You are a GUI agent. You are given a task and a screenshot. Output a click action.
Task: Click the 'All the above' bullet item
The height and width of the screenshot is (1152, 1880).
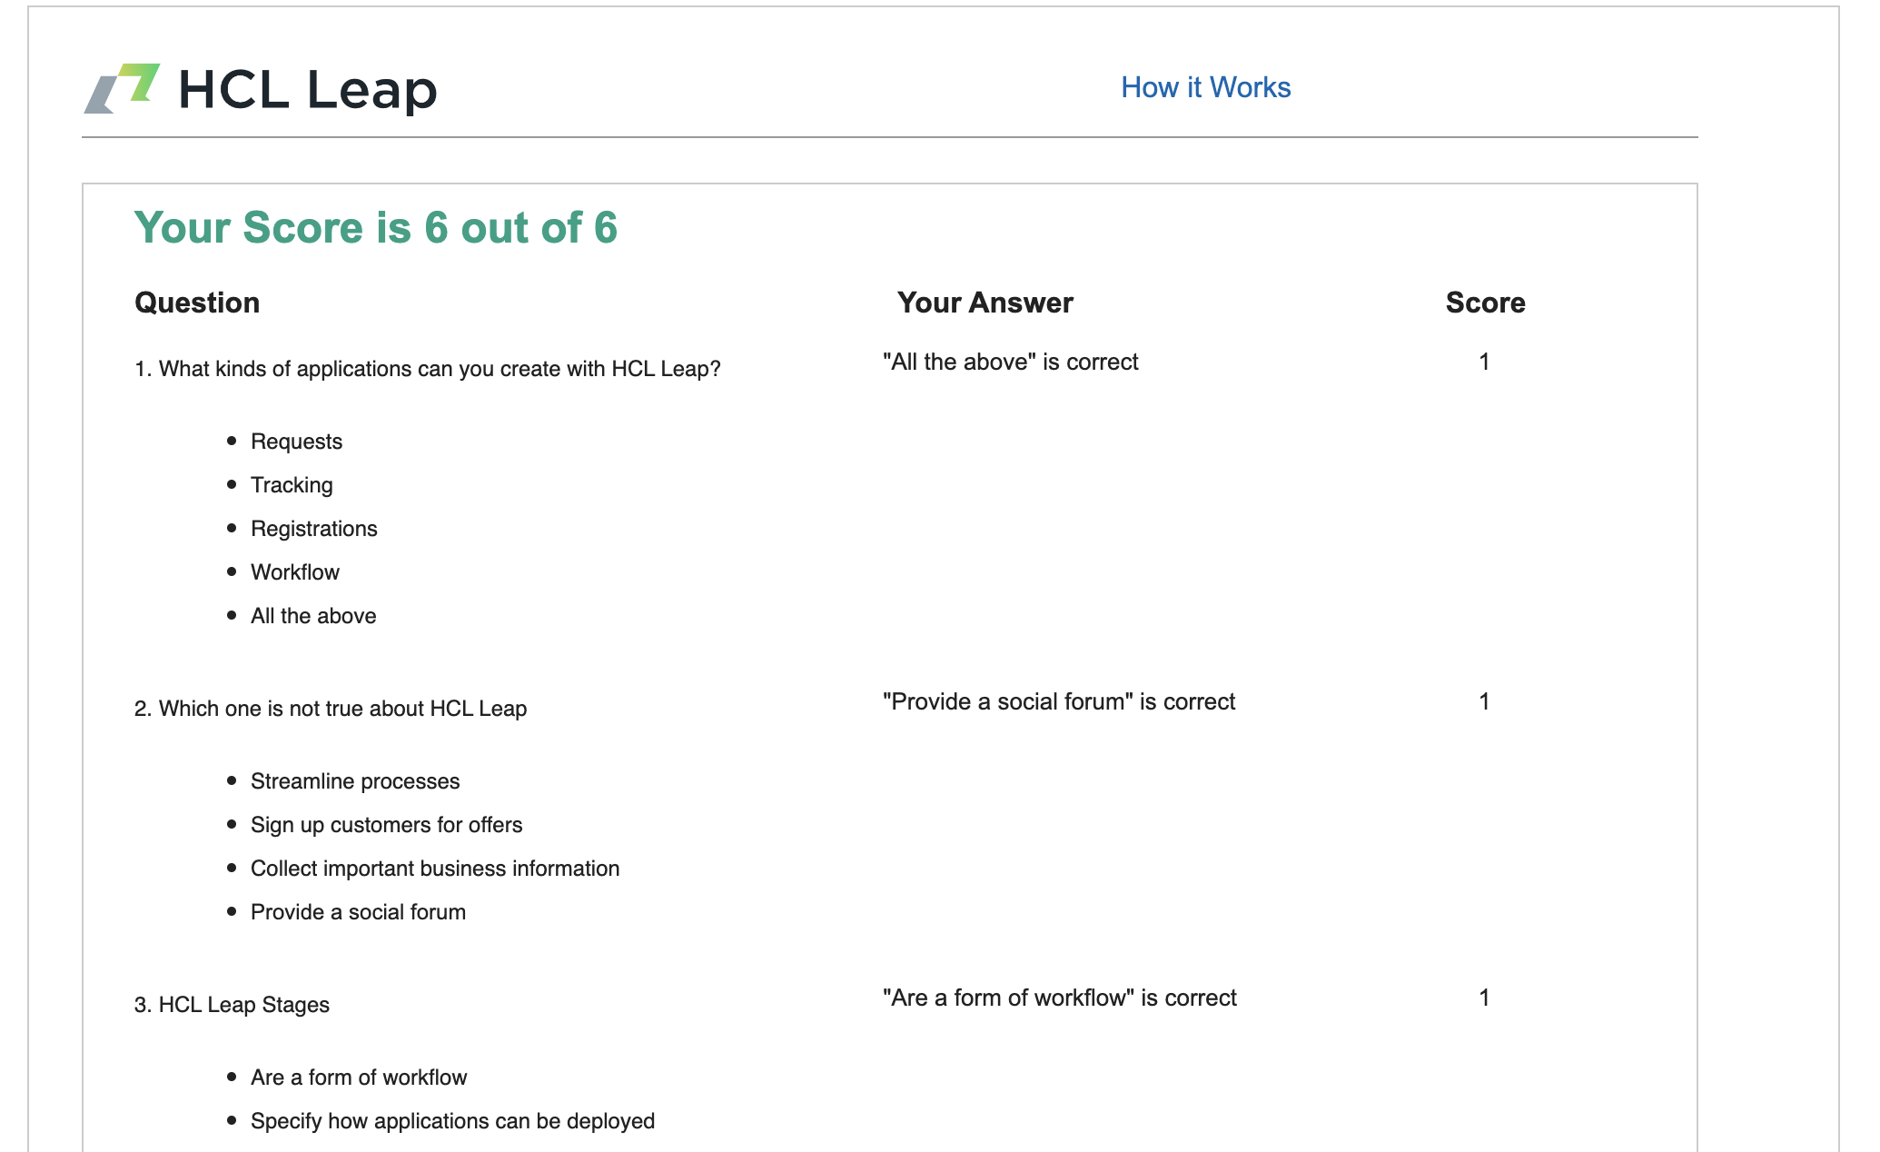tap(313, 616)
